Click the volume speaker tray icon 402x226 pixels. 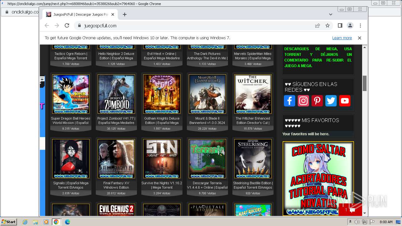click(357, 222)
